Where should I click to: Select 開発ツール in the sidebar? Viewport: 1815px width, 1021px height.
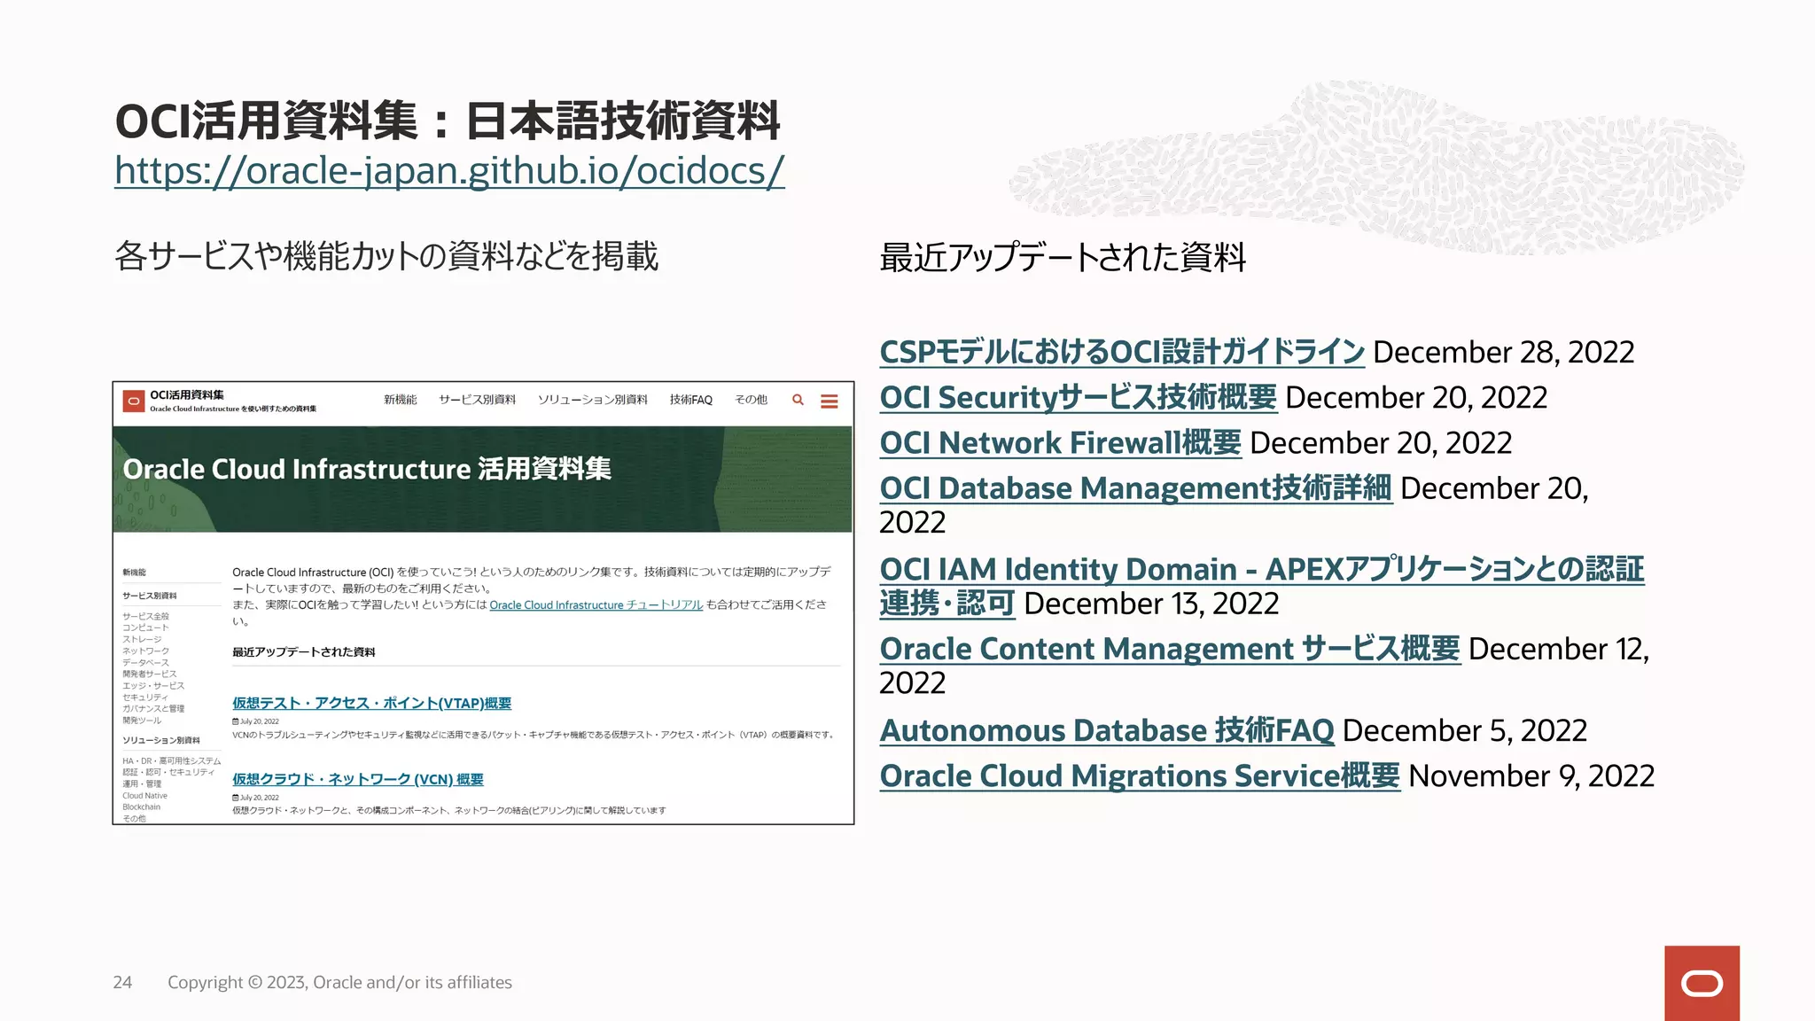(142, 720)
